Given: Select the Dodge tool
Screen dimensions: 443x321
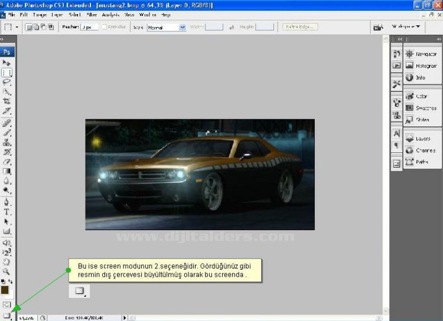Looking at the screenshot, I should point(6,190).
